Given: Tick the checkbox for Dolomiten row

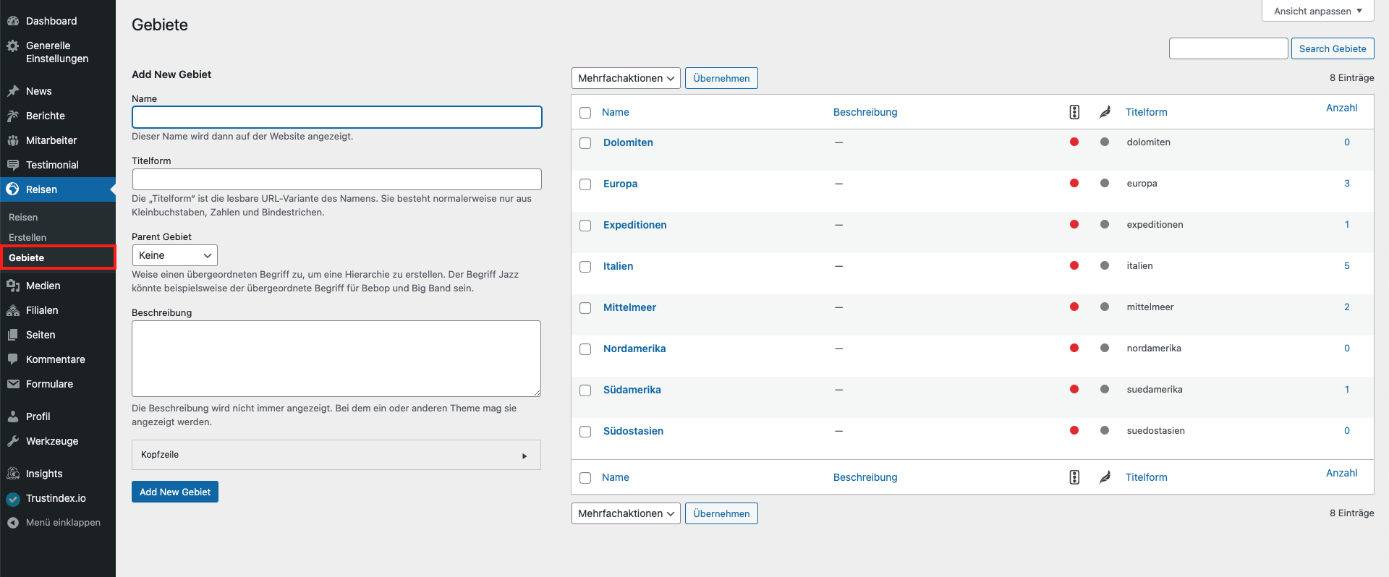Looking at the screenshot, I should (x=585, y=143).
